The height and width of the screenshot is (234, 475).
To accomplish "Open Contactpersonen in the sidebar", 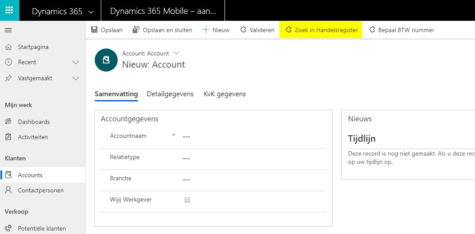I will click(x=41, y=190).
